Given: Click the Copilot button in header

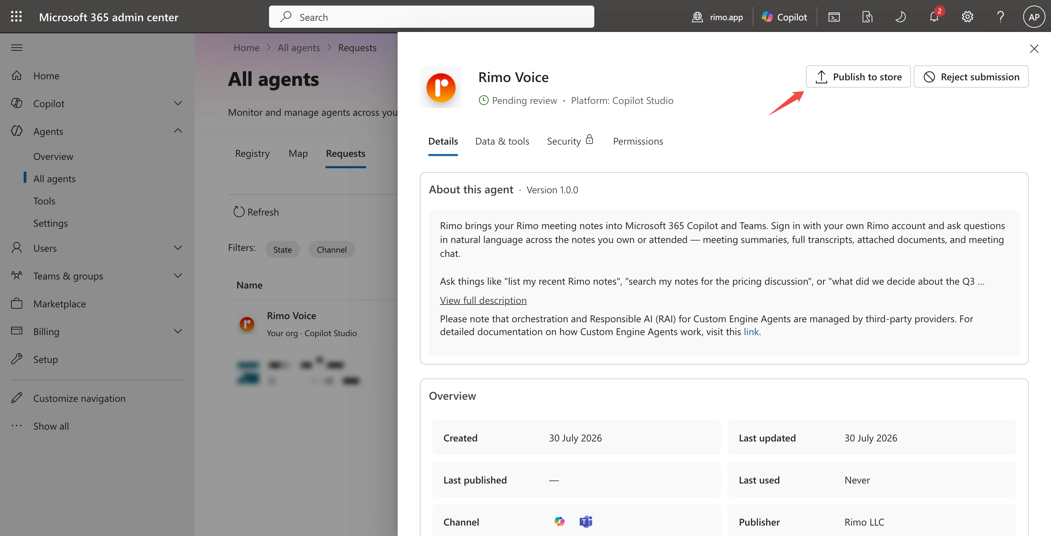Looking at the screenshot, I should pos(784,17).
